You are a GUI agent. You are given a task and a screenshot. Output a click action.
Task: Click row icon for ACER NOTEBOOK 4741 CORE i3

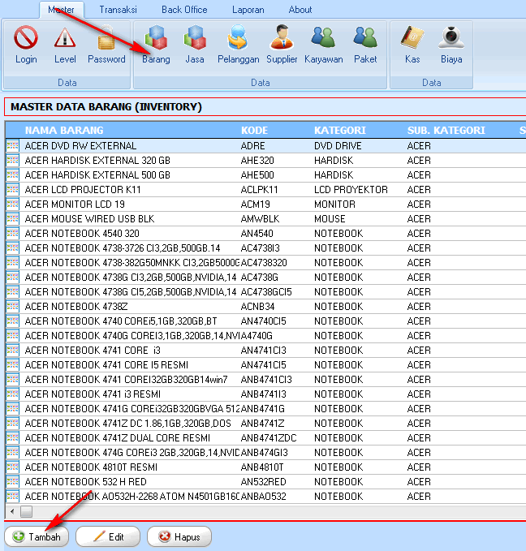coord(13,350)
